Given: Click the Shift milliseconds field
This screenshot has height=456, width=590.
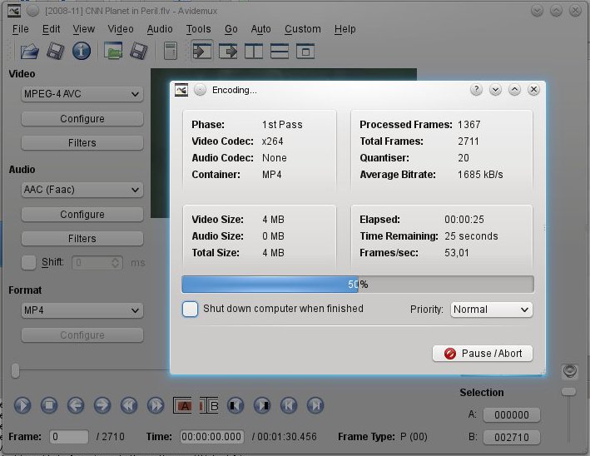Looking at the screenshot, I should click(97, 263).
